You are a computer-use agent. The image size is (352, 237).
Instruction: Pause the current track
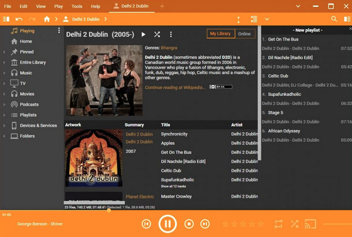pyautogui.click(x=167, y=224)
